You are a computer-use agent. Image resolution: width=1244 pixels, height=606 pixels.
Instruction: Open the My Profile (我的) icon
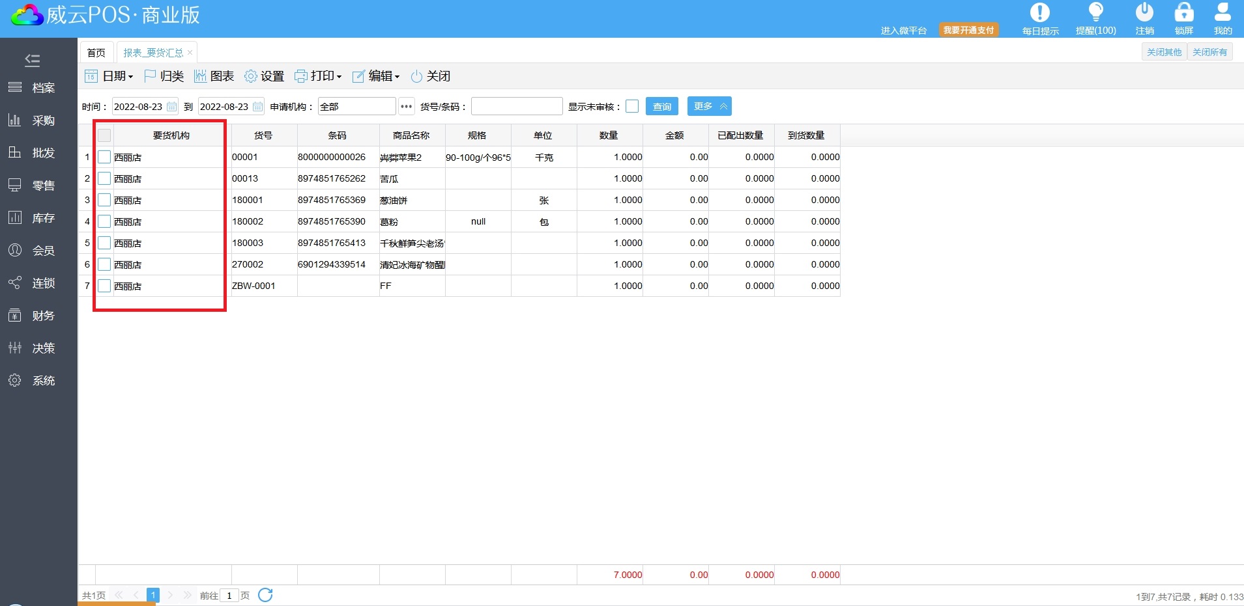tap(1222, 13)
